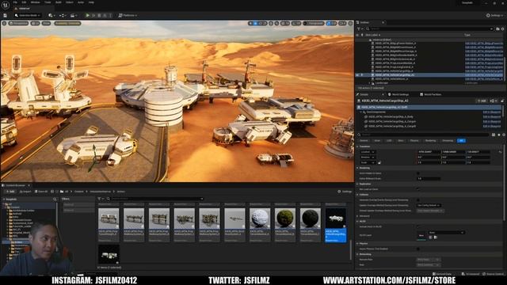Click the blueprint/script icon next to Add

pos(493,101)
